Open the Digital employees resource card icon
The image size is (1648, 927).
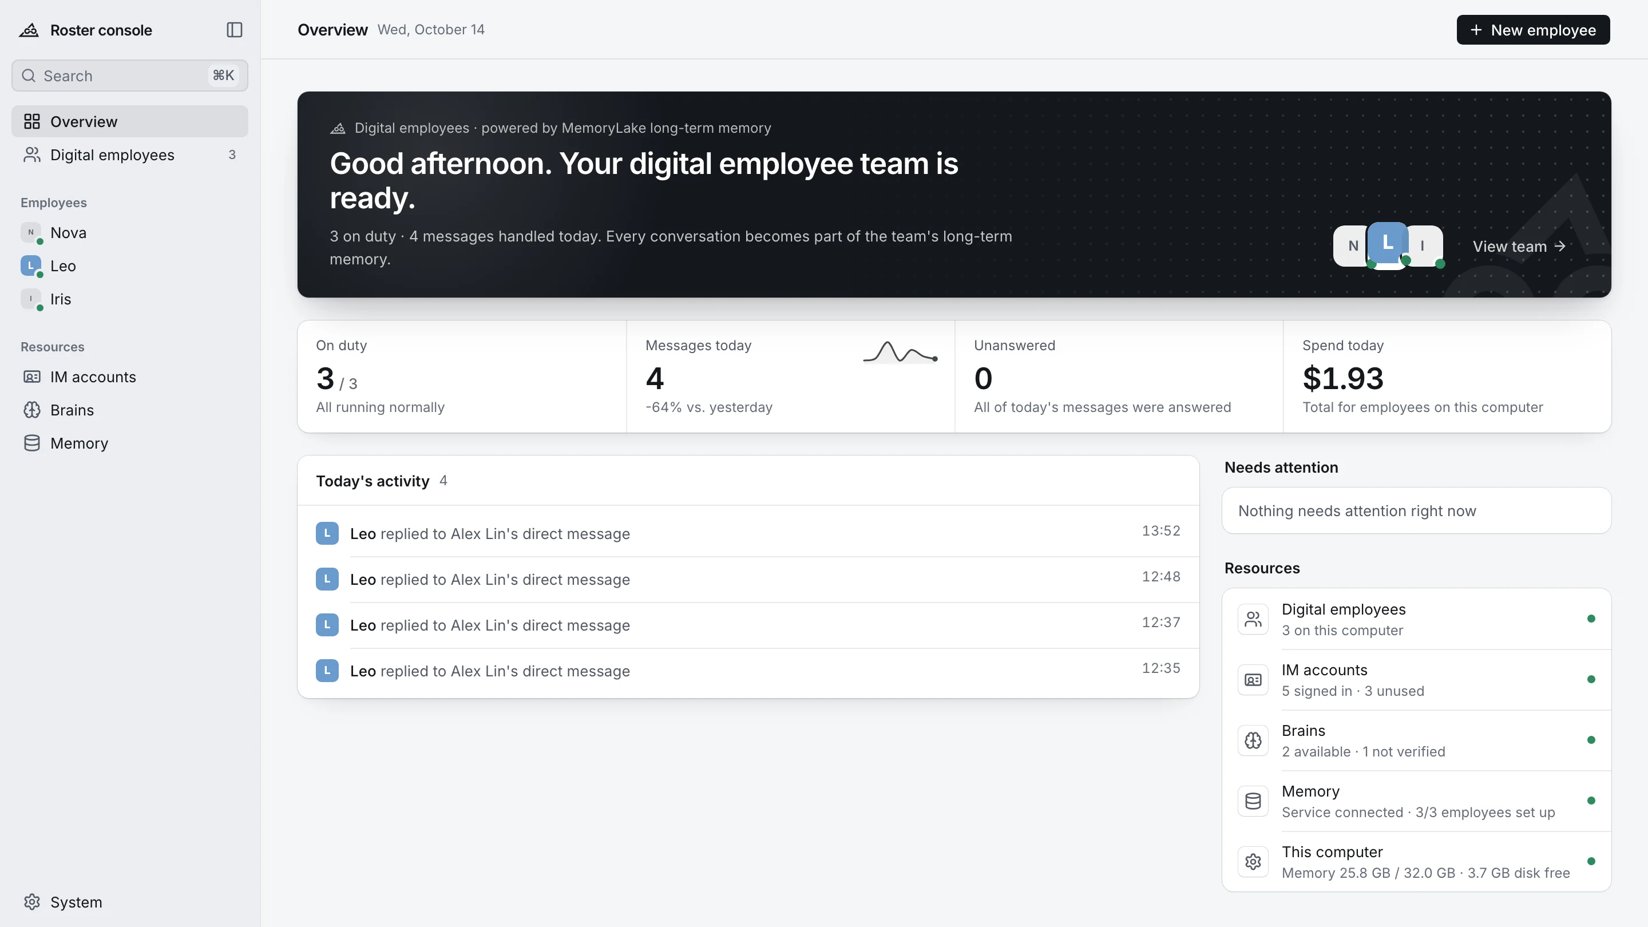coord(1253,619)
